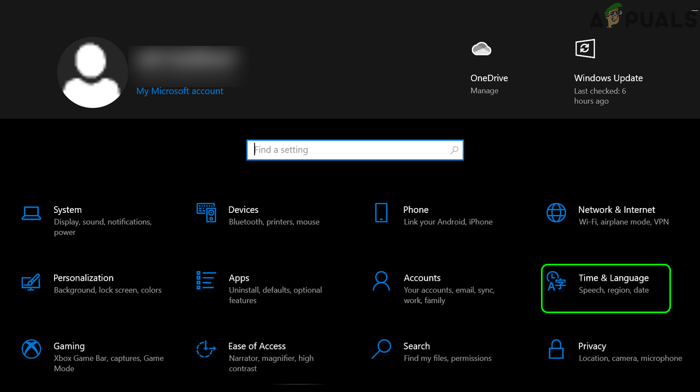Focus the Find a setting field

[348, 150]
